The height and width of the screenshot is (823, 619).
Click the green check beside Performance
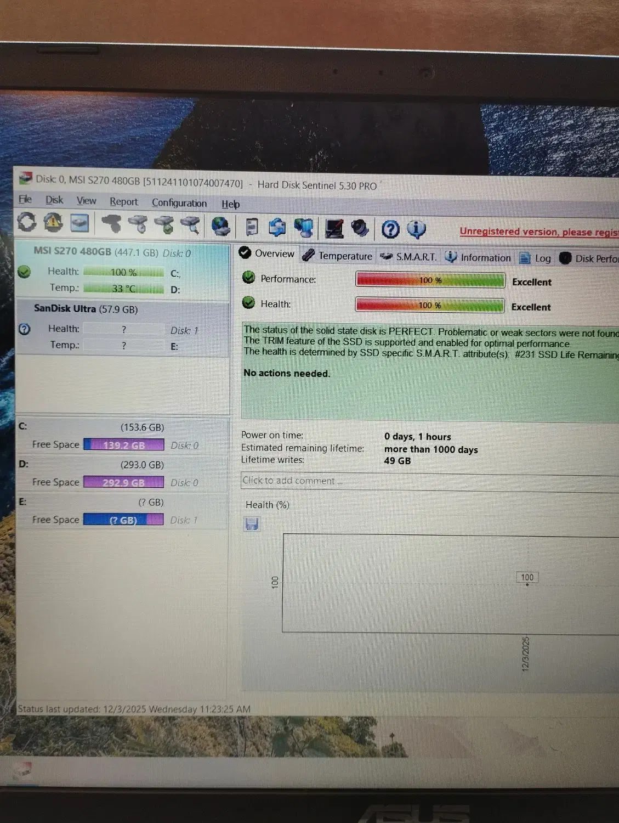coord(249,278)
